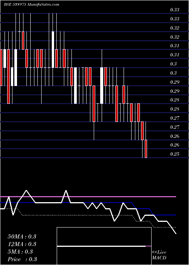
Task: Select the 12MA : 0.3 legend value
Action: (x=22, y=244)
